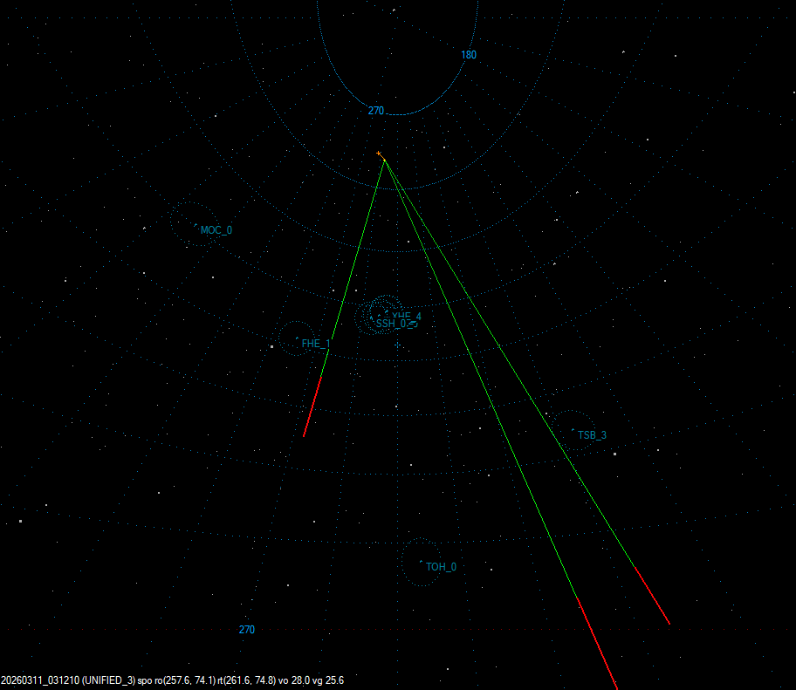Click the small crosshair marker below SSH_0

(x=398, y=345)
